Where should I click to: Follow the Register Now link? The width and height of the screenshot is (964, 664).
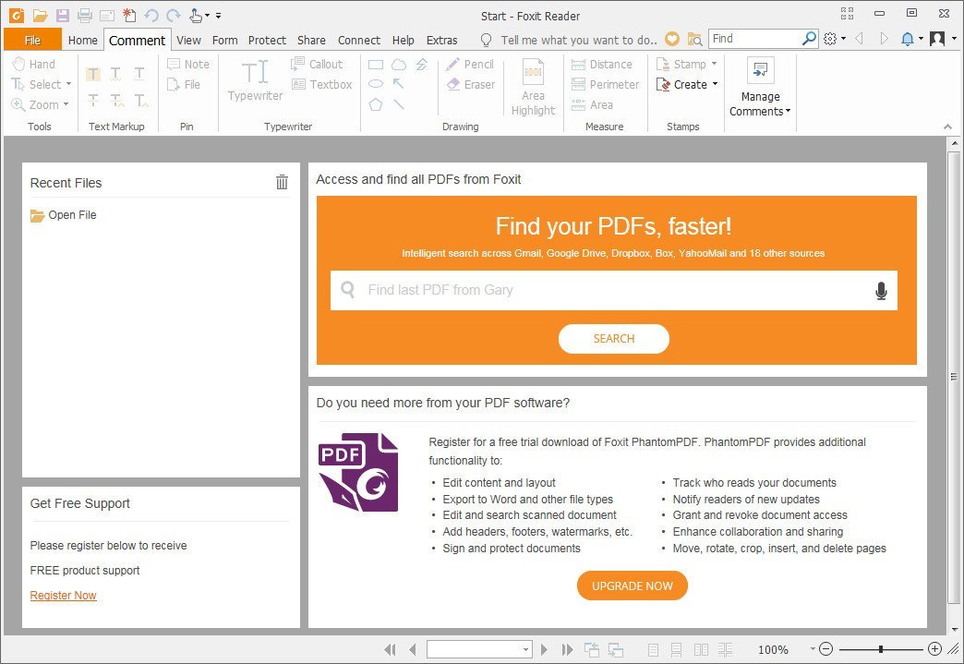click(x=63, y=596)
